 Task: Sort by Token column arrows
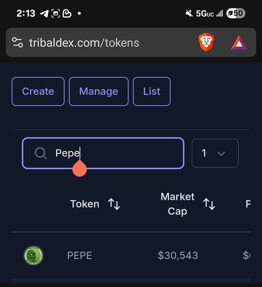[114, 204]
